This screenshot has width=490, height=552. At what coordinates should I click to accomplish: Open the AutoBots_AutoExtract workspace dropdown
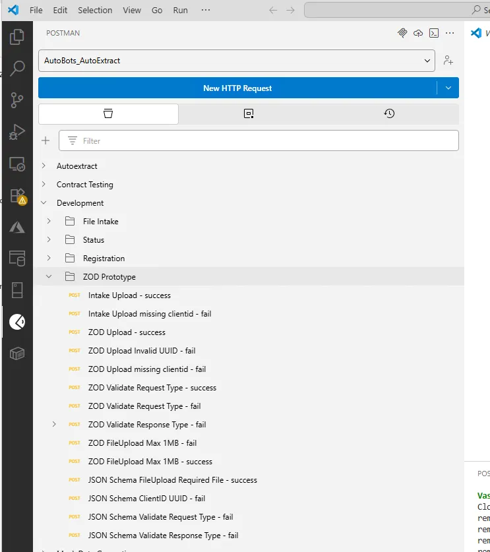[x=237, y=61]
